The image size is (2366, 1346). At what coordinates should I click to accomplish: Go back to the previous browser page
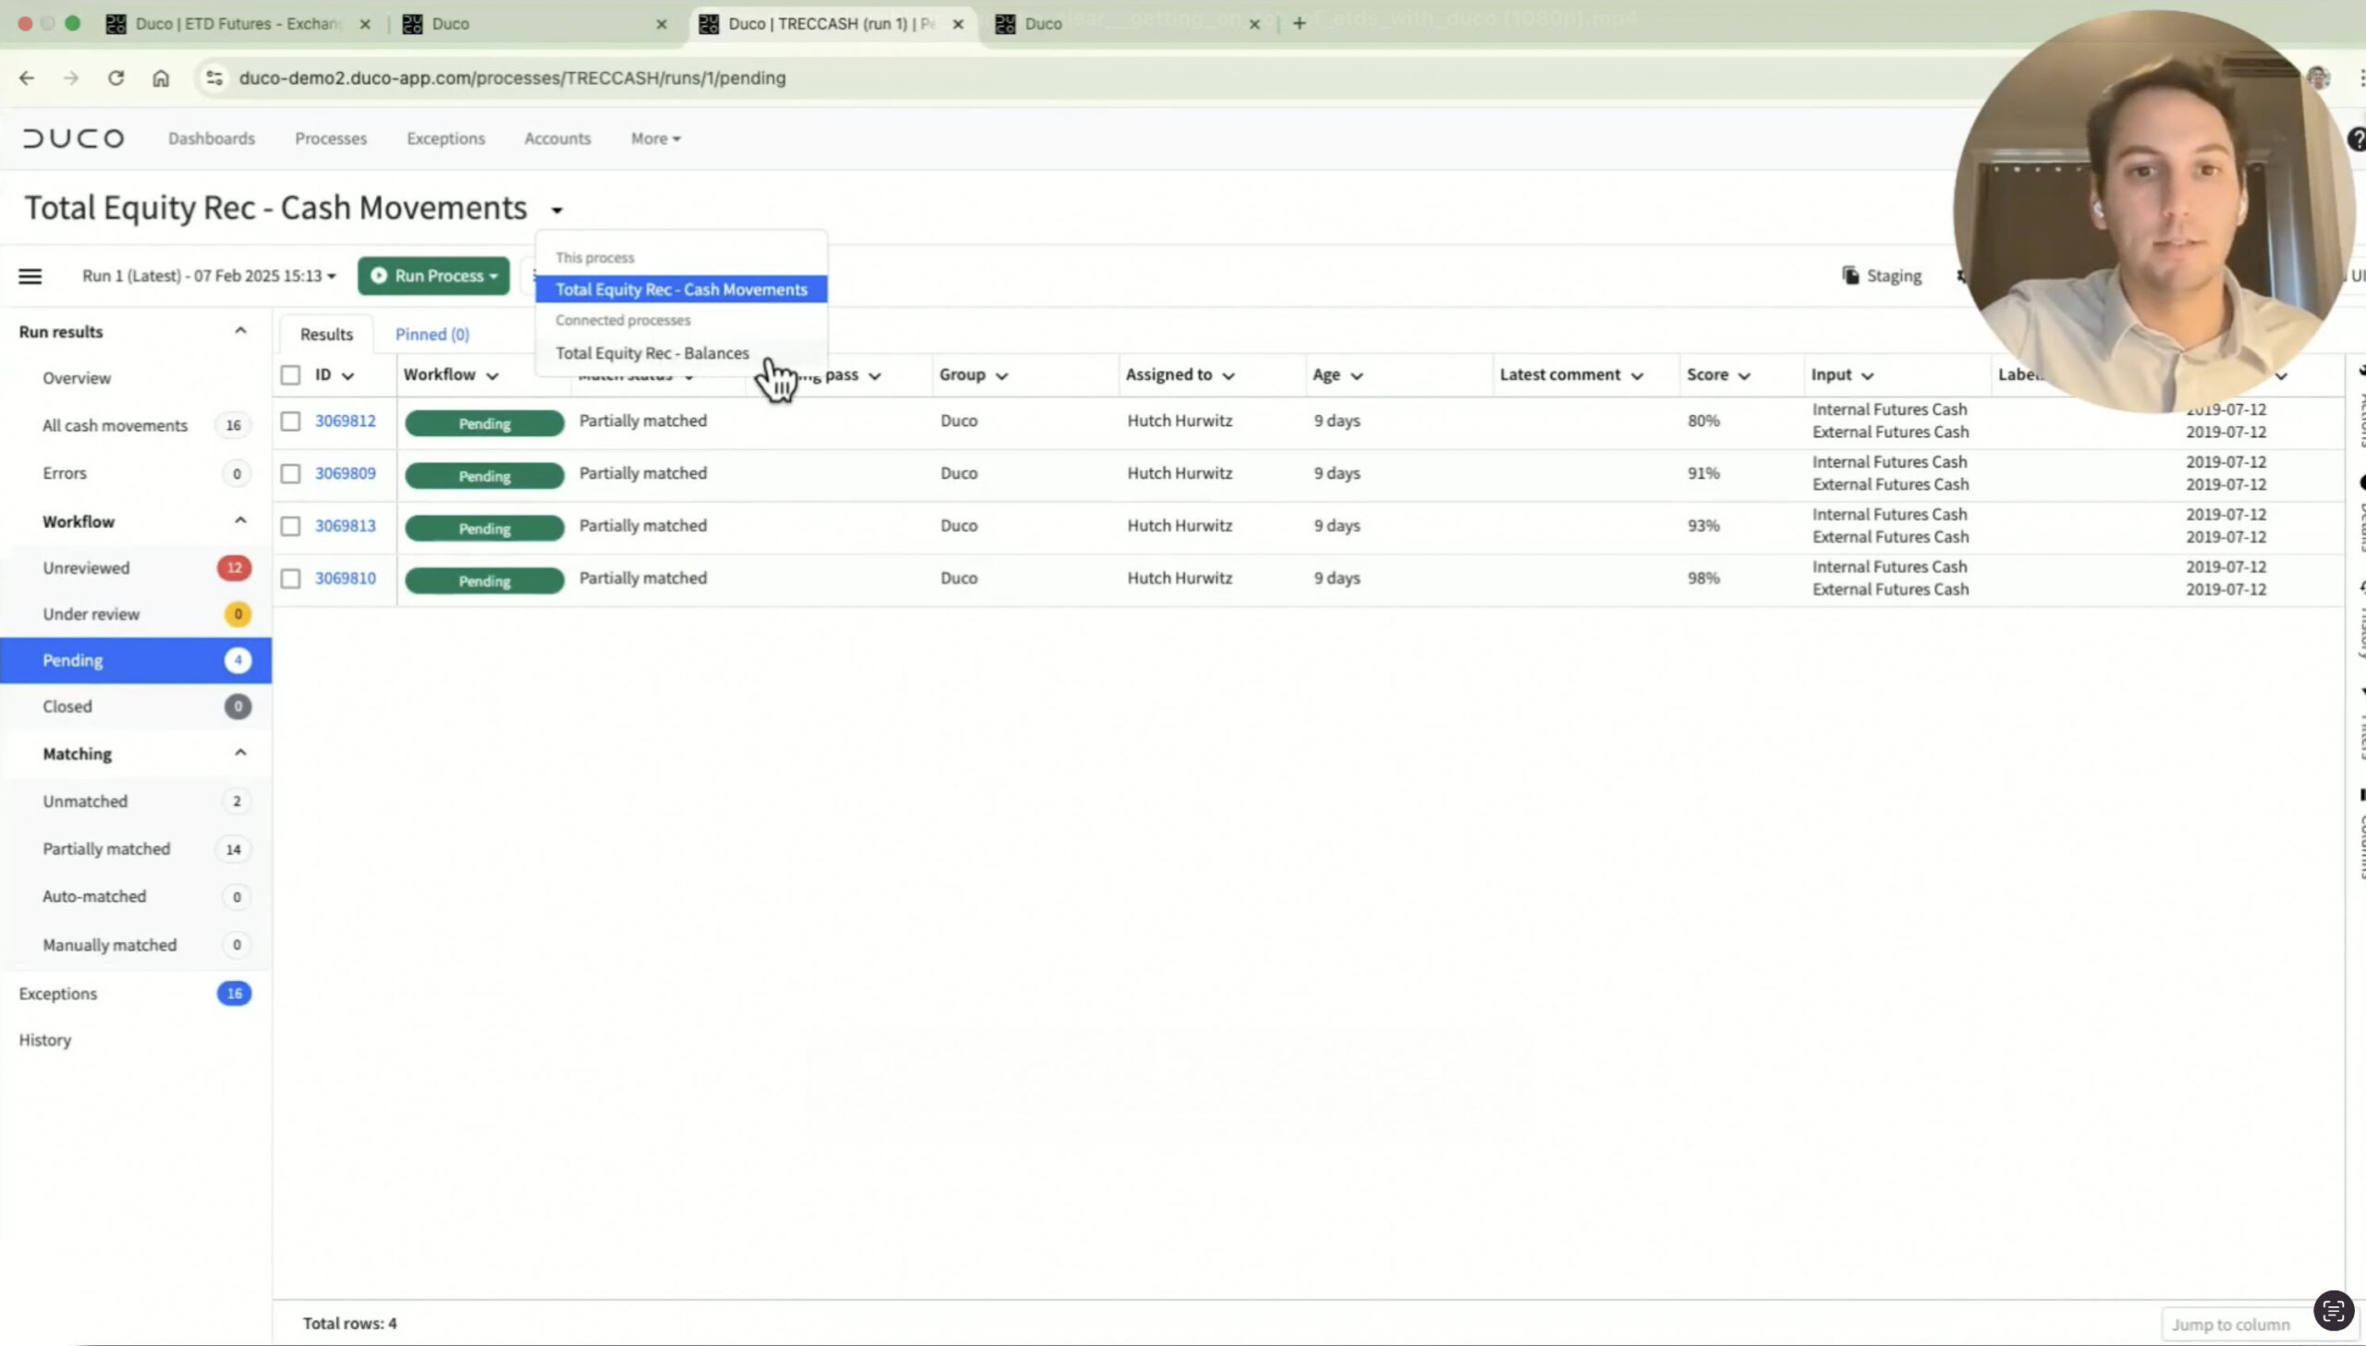click(x=27, y=79)
